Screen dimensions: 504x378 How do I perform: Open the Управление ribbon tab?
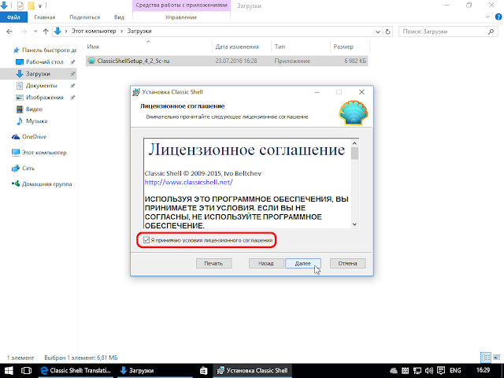tap(181, 17)
